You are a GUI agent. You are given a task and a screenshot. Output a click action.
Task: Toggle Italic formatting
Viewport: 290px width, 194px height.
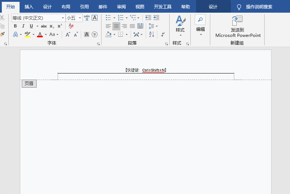point(23,26)
